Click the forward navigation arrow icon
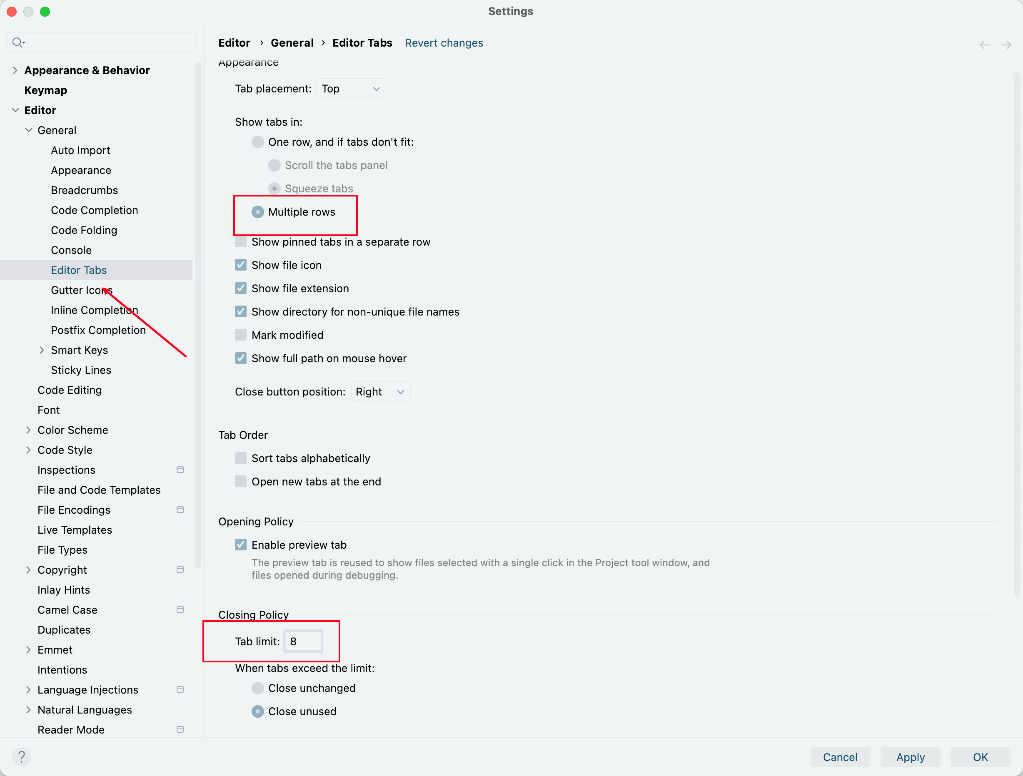Image resolution: width=1023 pixels, height=776 pixels. 1006,45
